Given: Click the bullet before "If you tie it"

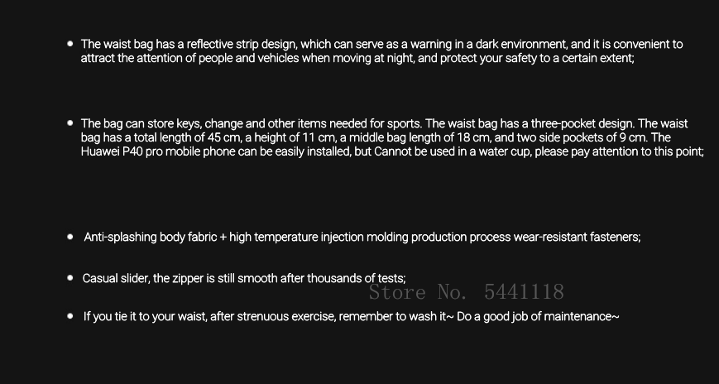Looking at the screenshot, I should click(x=70, y=316).
